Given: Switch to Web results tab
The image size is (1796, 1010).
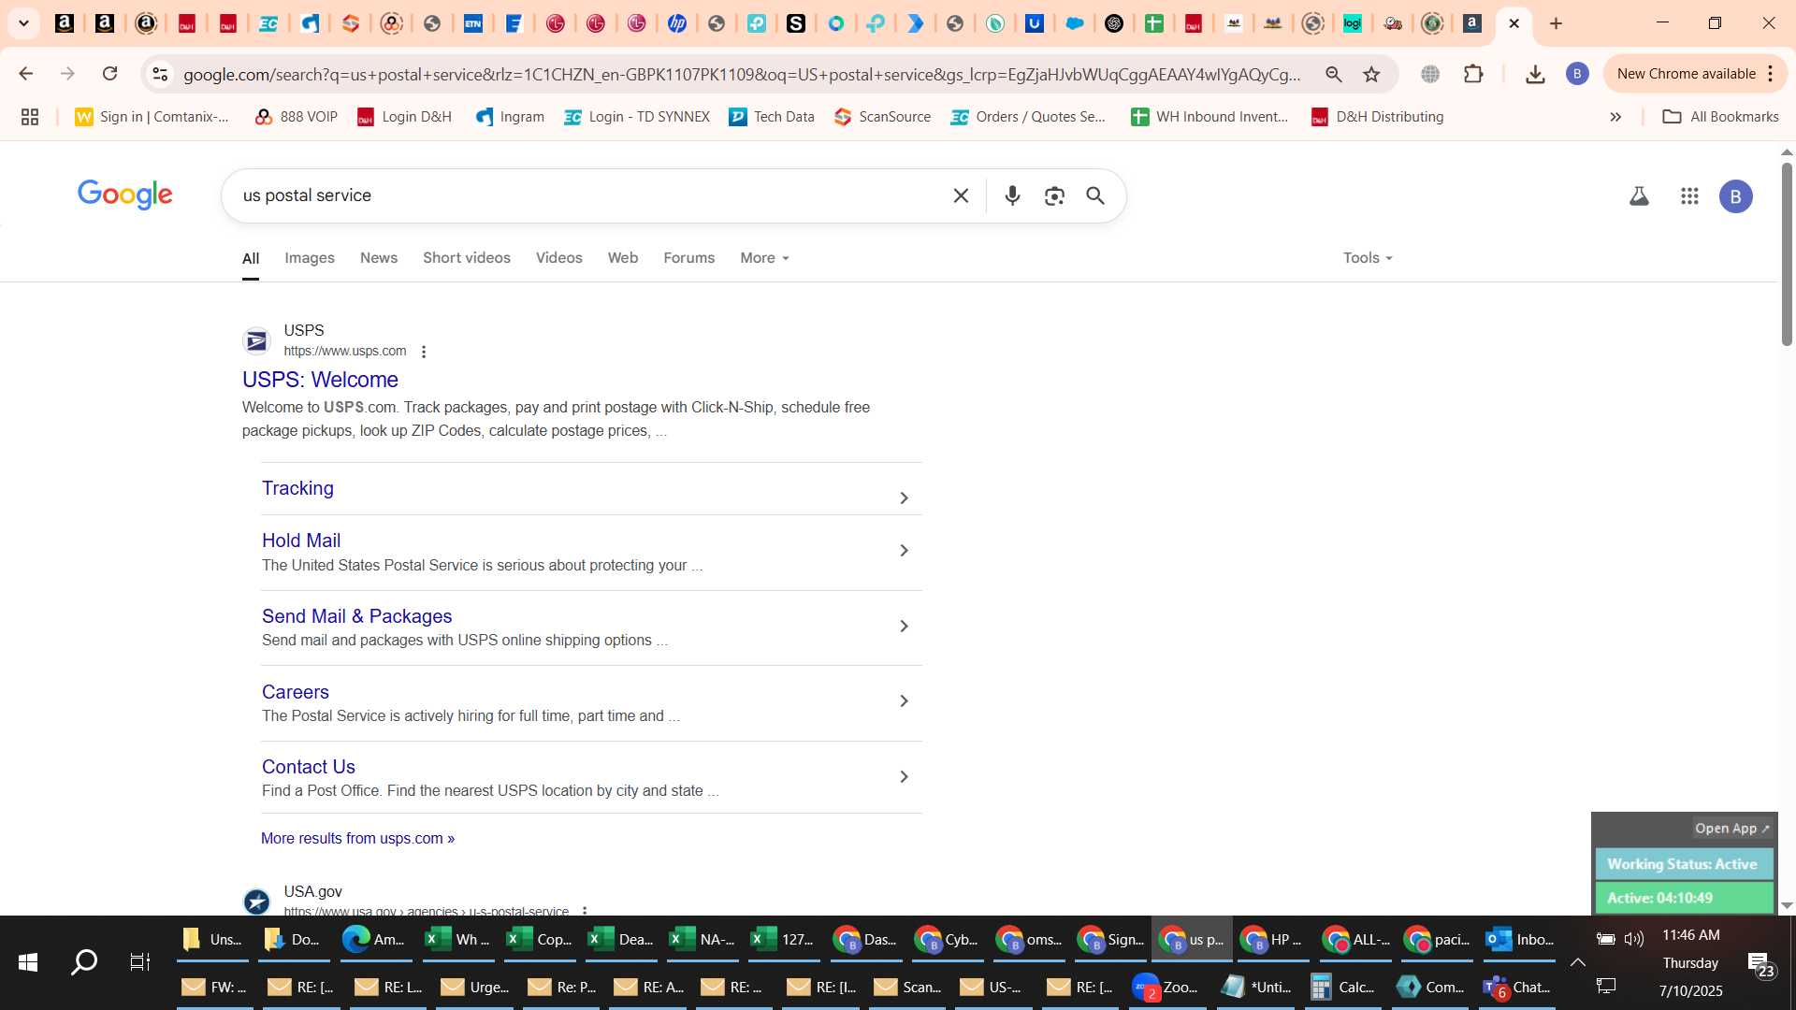Looking at the screenshot, I should click(623, 258).
